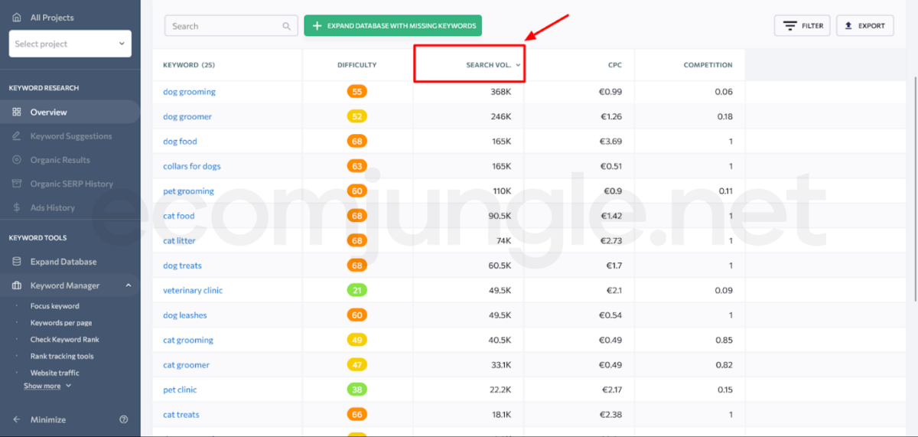Open Check Keyword Rank submenu item

pyautogui.click(x=64, y=339)
